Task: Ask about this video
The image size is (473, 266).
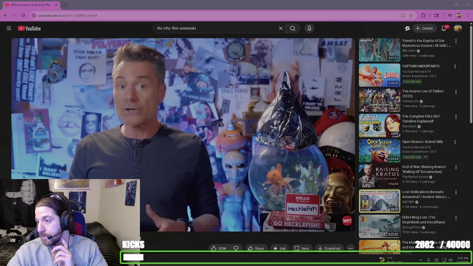Action: pos(279,249)
